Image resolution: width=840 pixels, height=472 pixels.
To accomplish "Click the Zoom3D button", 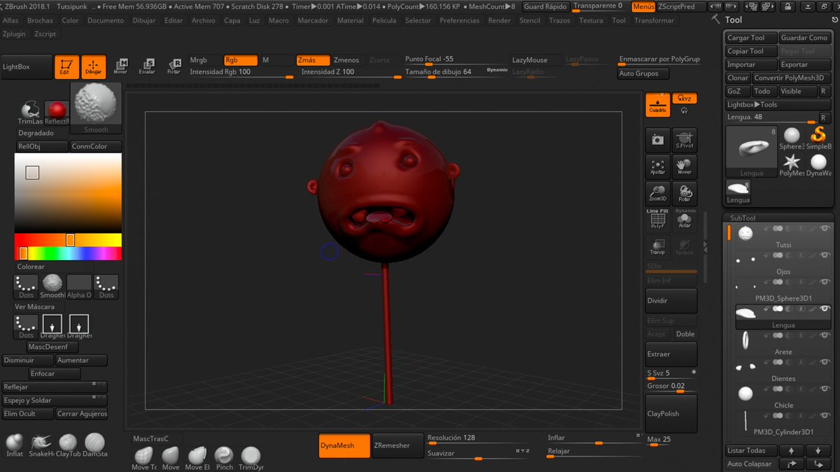I will [x=657, y=193].
